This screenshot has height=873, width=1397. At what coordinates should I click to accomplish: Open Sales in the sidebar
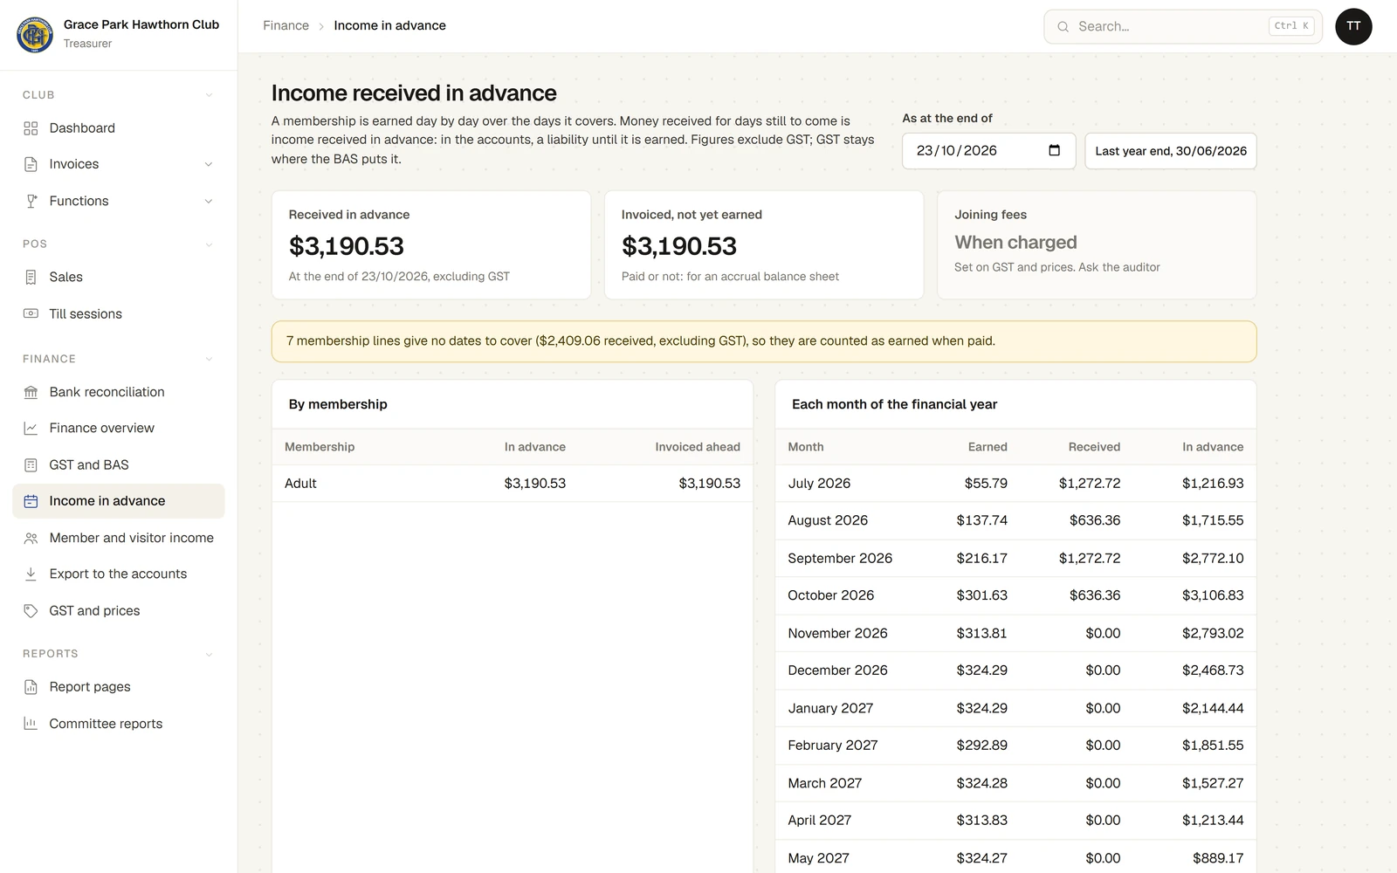pos(119,277)
